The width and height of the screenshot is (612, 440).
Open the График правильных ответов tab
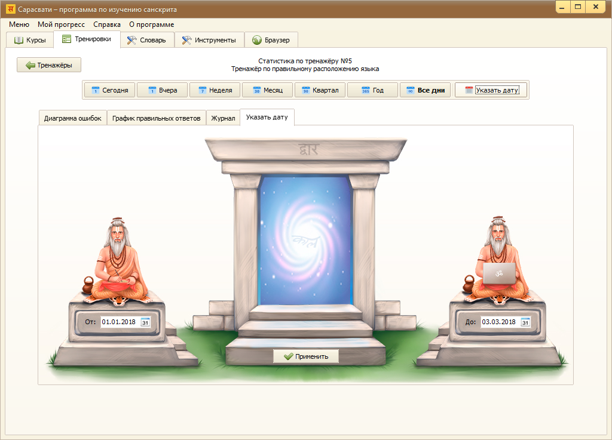157,118
